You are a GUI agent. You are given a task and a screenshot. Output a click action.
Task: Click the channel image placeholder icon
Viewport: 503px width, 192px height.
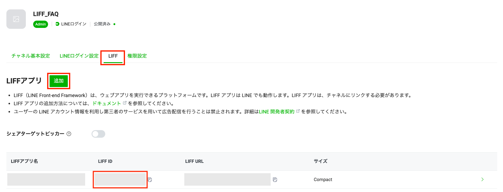pyautogui.click(x=16, y=19)
